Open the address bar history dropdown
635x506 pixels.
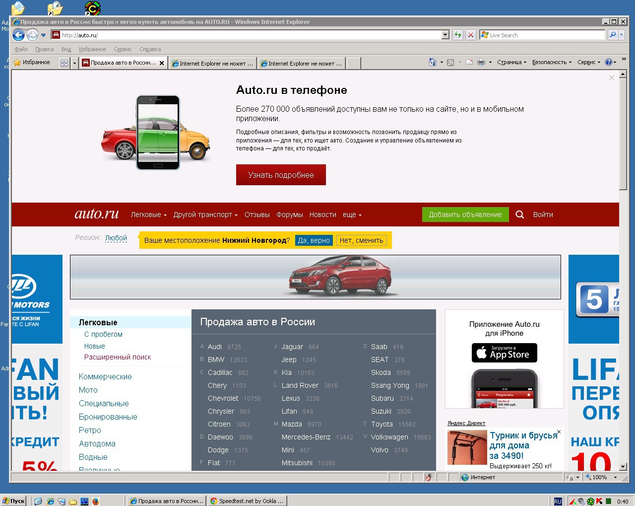tap(445, 35)
